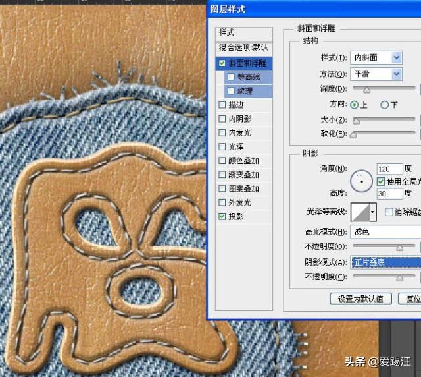
Task: Open the 样式 styles list header
Action: (x=244, y=34)
